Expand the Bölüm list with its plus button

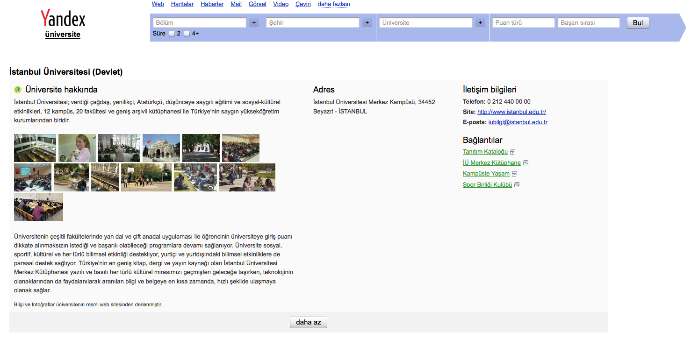[254, 22]
